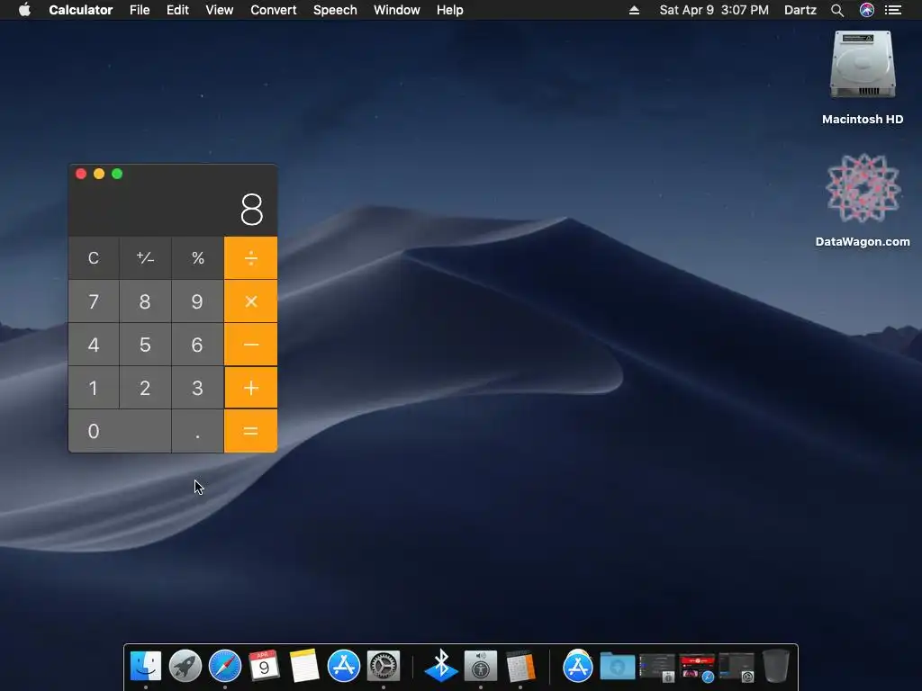Select the DataWagon.com desktop icon
The image size is (922, 691).
tap(863, 189)
